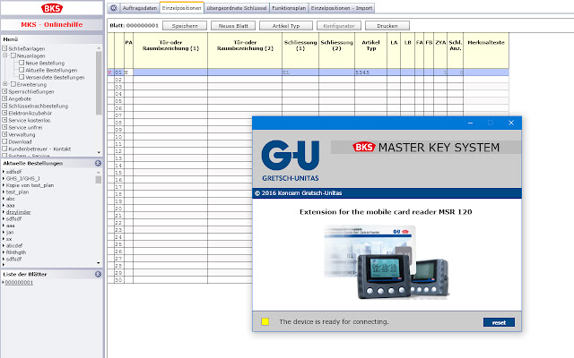Select the Einzelpositionen tab
The image size is (574, 358).
pyautogui.click(x=181, y=8)
